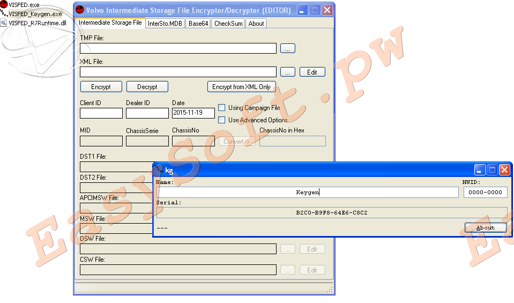Image resolution: width=514 pixels, height=303 pixels.
Task: Click Edit button for DSW File
Action: coord(312,249)
